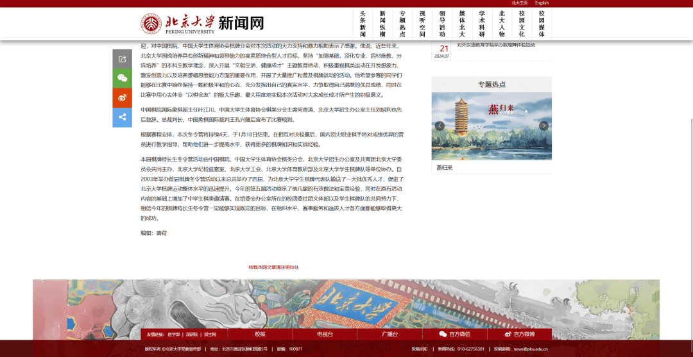Viewport: 693px width, 357px height.
Task: Click 编辑：碧荷 editor line
Action: click(154, 233)
